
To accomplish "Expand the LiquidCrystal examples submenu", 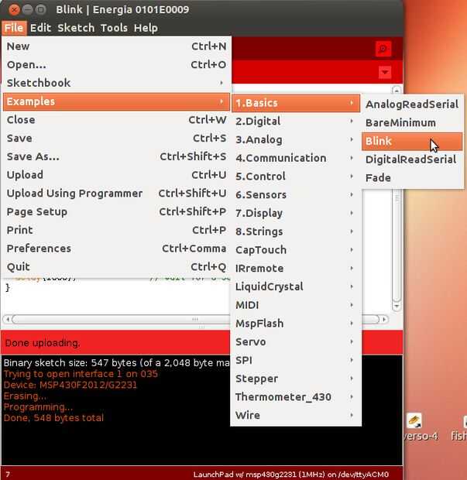I will click(x=296, y=286).
